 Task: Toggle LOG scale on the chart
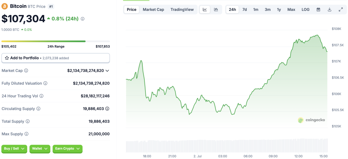pos(306,10)
